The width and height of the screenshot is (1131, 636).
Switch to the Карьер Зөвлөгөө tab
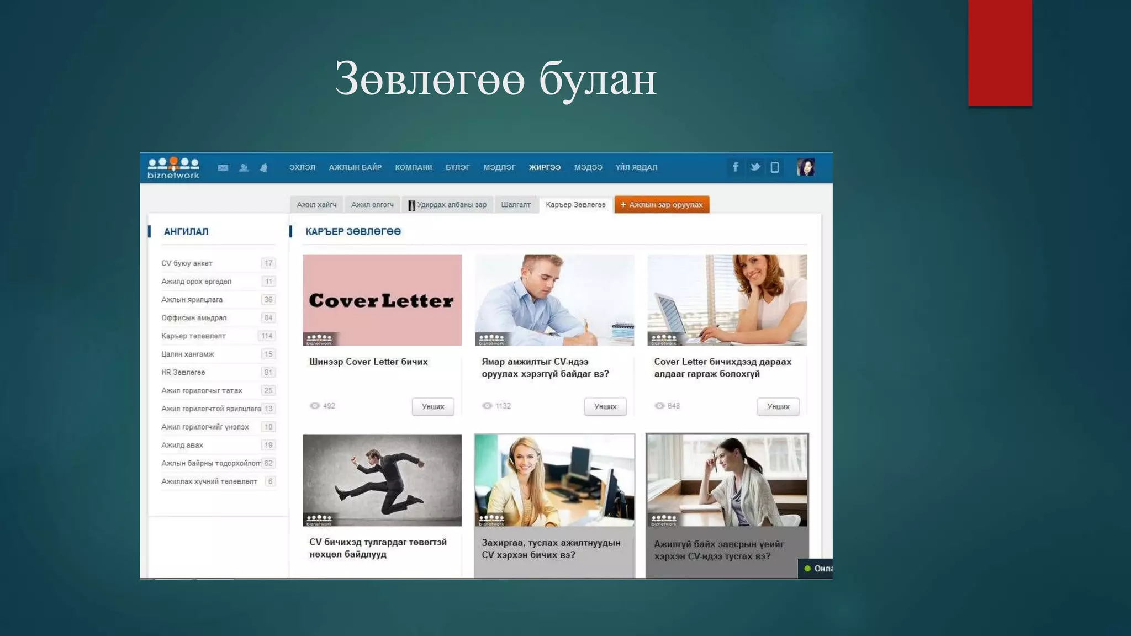tap(575, 205)
